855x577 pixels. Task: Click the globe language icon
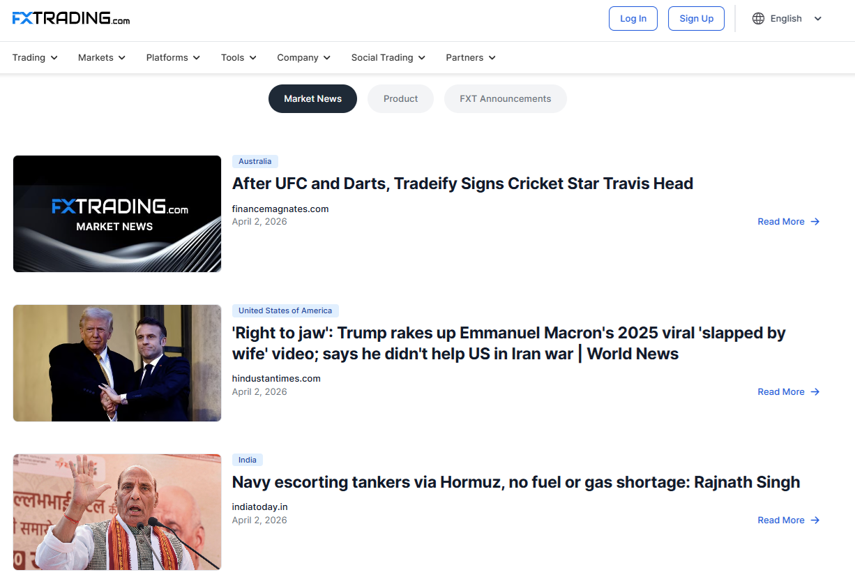758,19
